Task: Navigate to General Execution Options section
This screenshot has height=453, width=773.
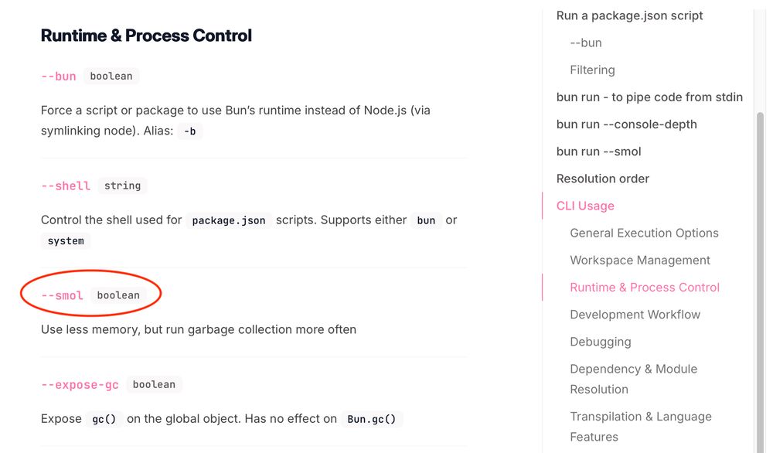Action: coord(645,233)
